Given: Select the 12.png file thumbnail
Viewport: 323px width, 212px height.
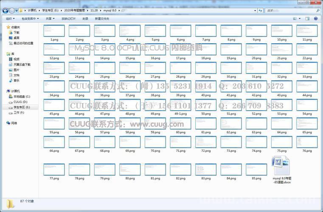Looking at the screenshot, I should point(54,50).
